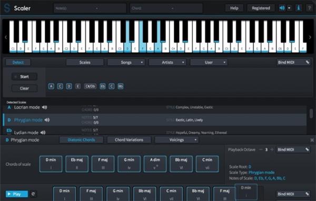This screenshot has height=201, width=316.
Task: Click pencil icon on bottom Bind MIDI
Action: point(307,194)
